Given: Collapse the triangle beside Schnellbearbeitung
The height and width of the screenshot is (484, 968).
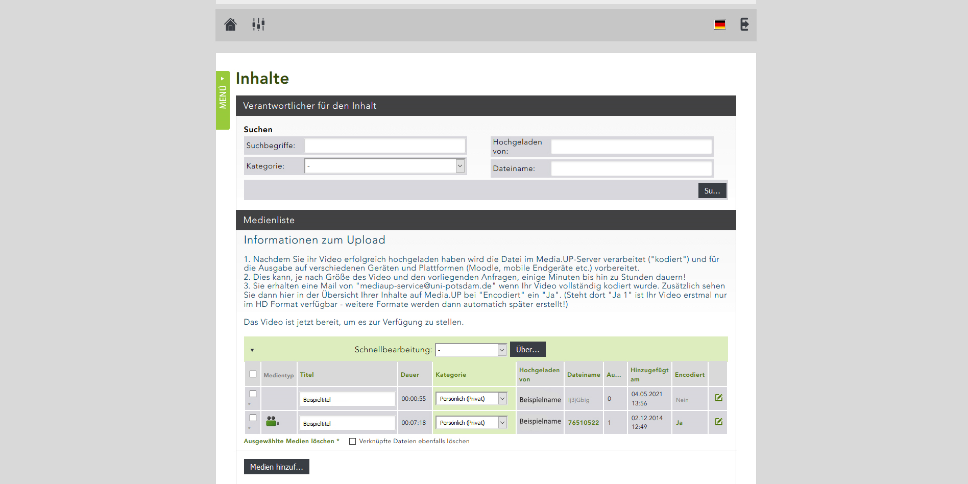Looking at the screenshot, I should coord(252,350).
